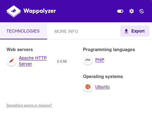Click the Wappalyzer diamond logo
Viewport: 152px width, 114px height.
click(x=14, y=11)
